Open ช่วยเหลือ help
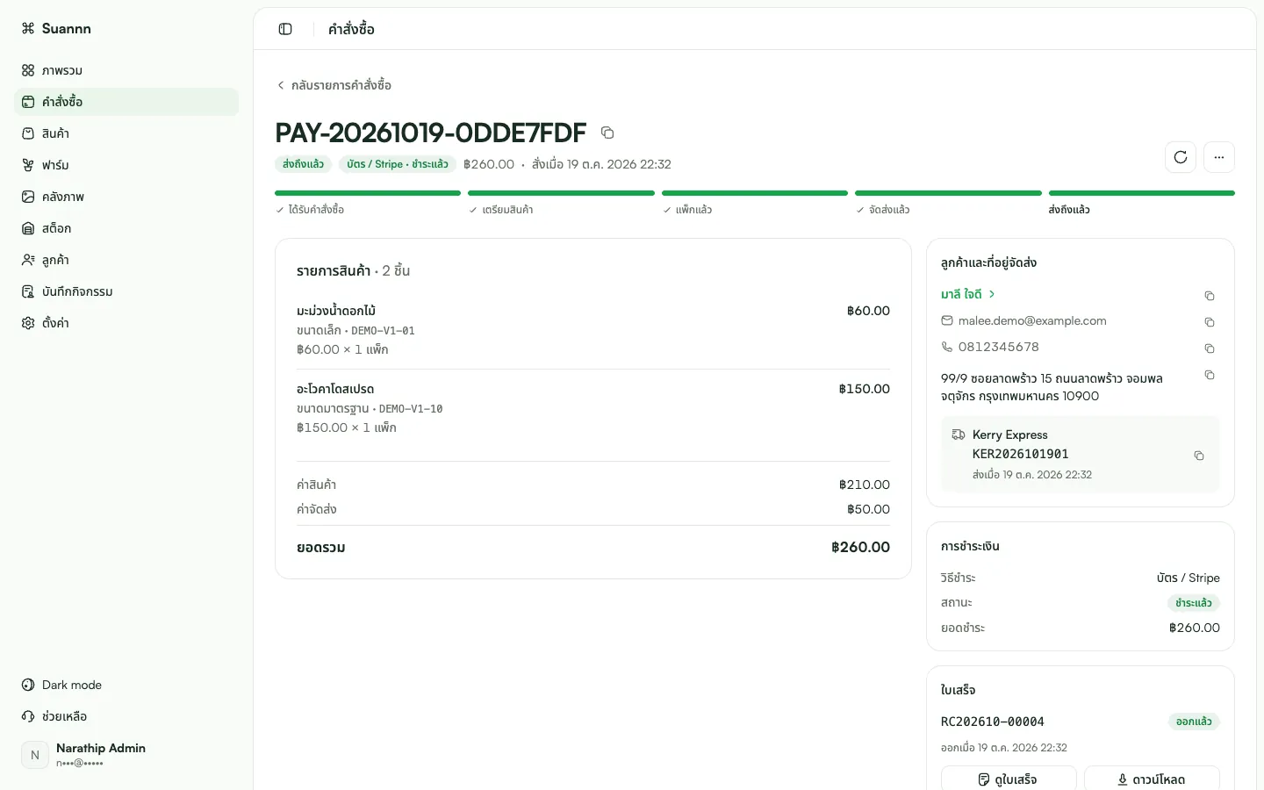Viewport: 1264px width, 790px height. click(x=126, y=716)
